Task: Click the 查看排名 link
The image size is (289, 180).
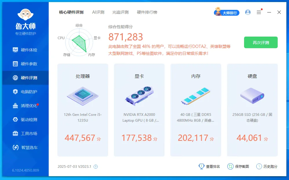Action: coord(209,167)
